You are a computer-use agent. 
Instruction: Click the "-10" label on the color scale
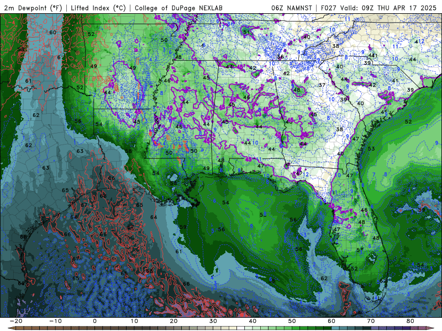[x=55, y=321]
